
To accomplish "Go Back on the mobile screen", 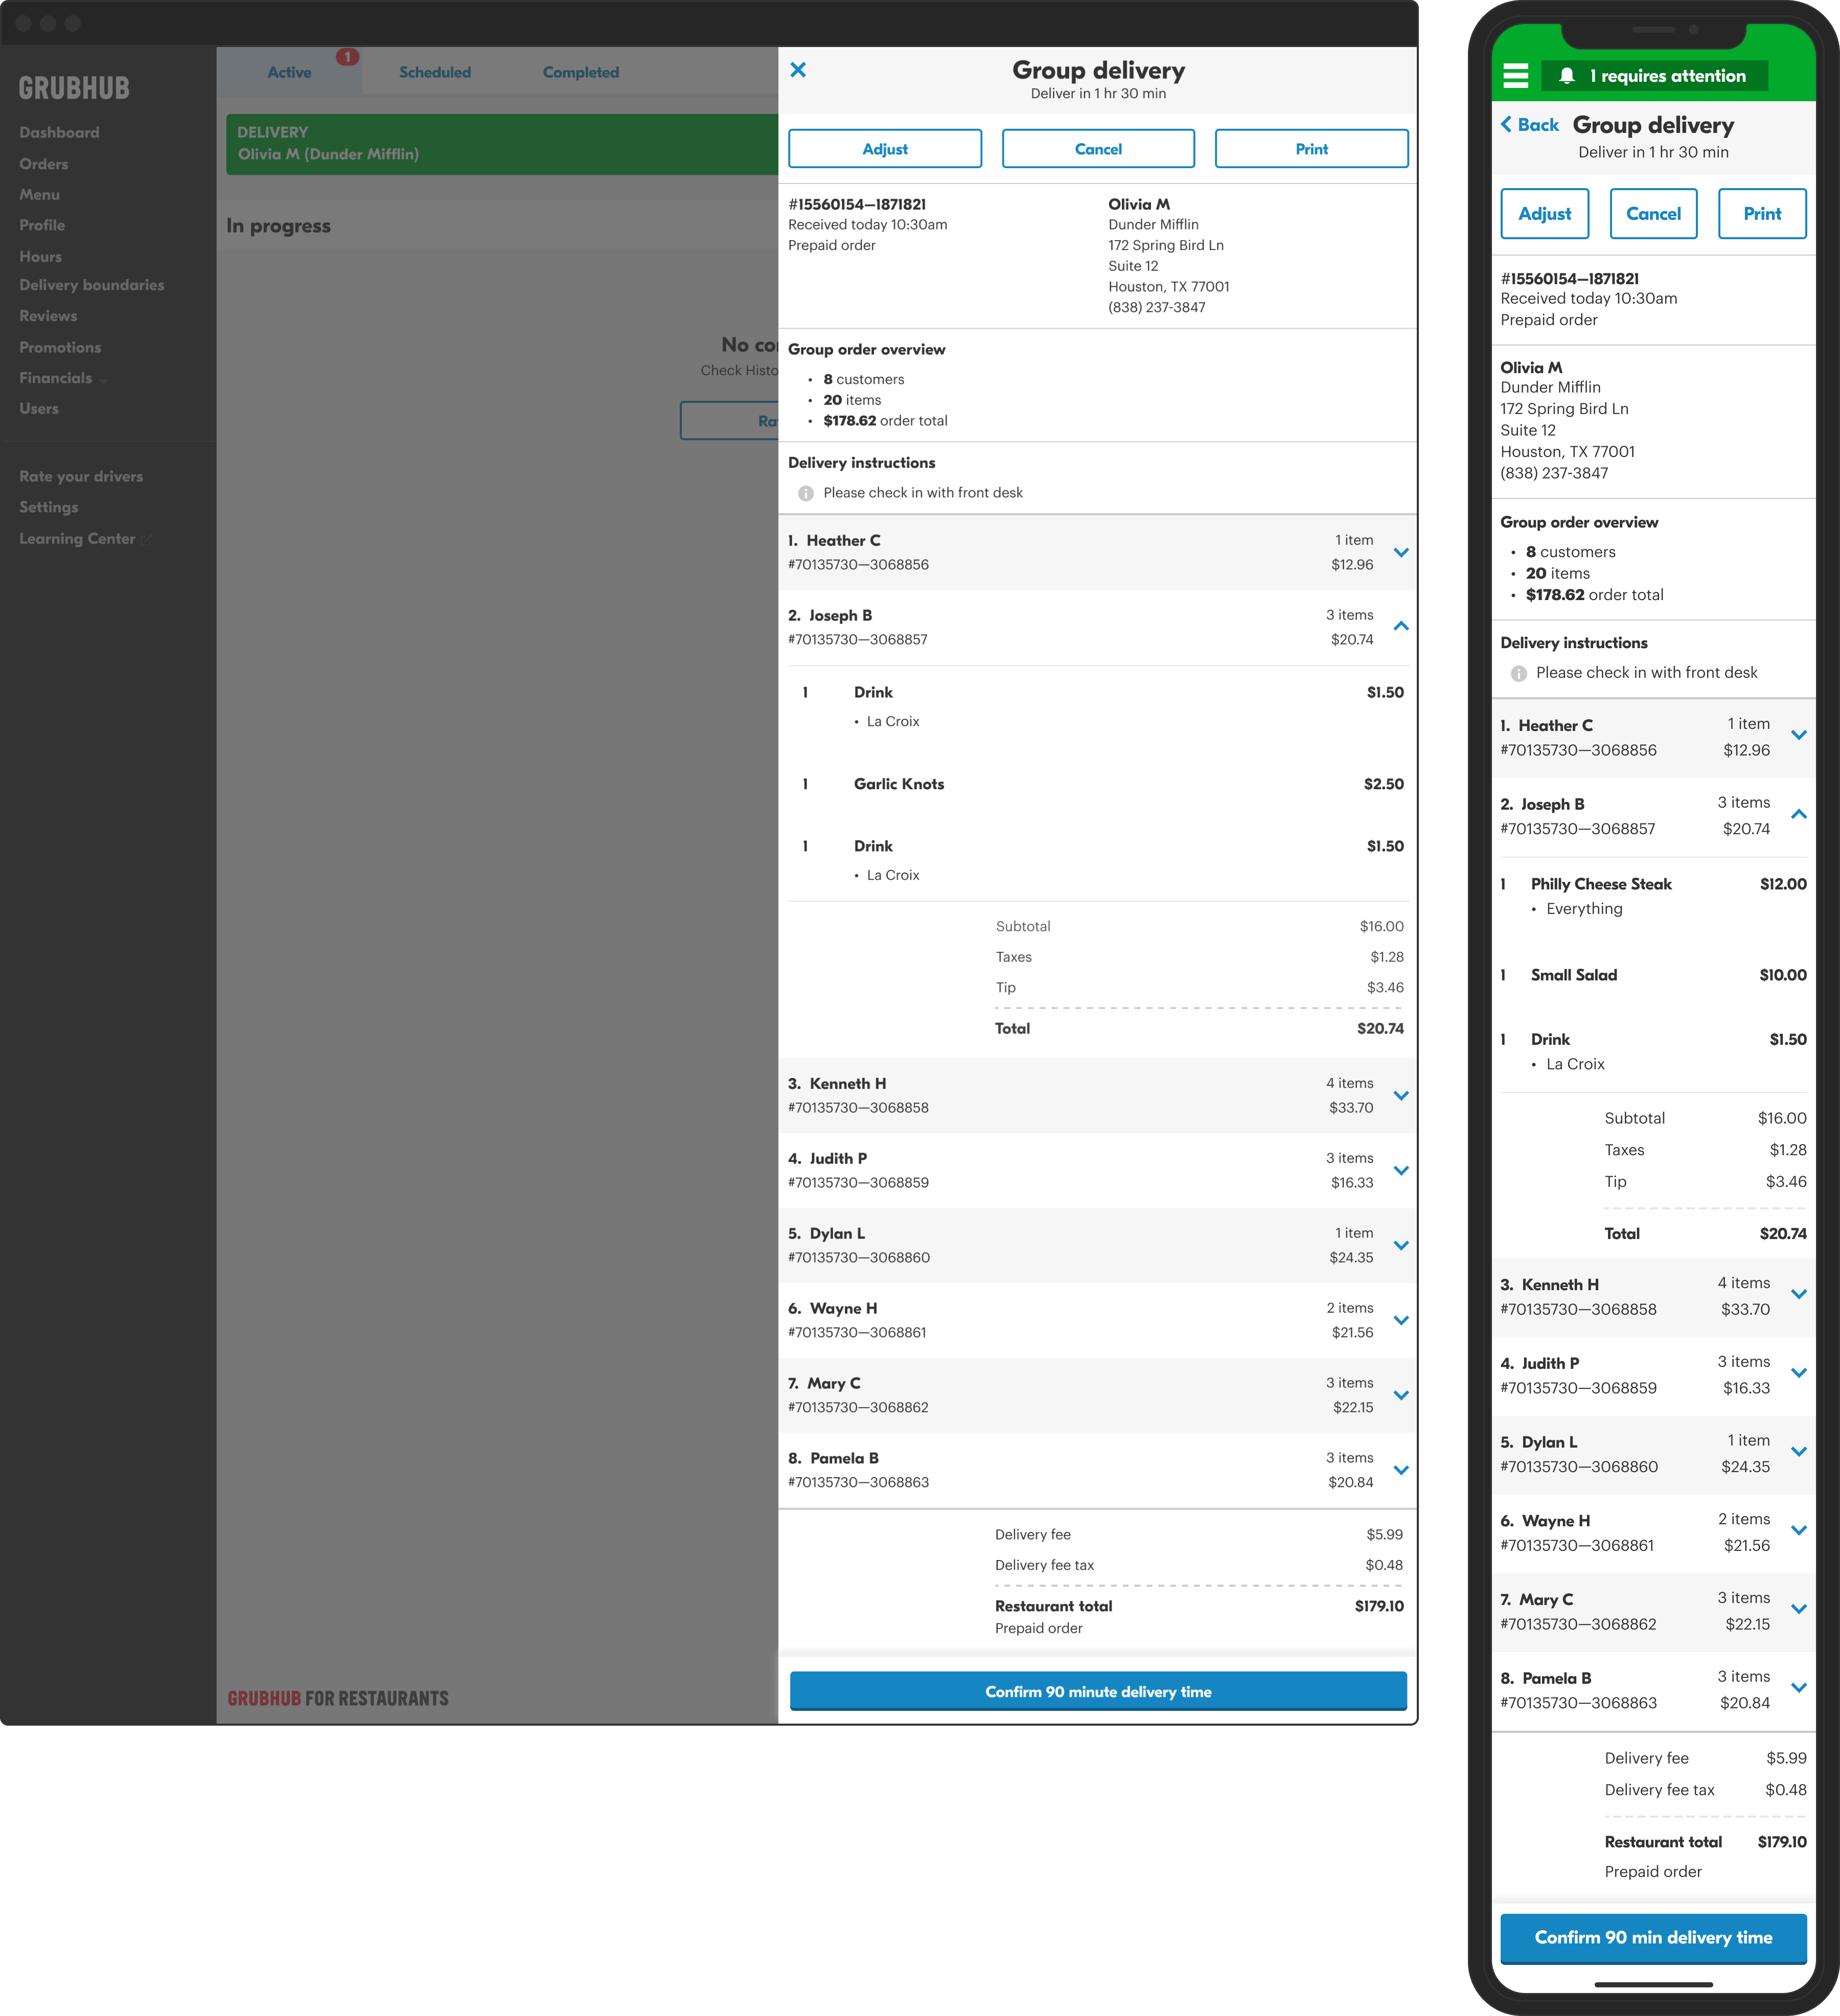I will click(x=1530, y=125).
